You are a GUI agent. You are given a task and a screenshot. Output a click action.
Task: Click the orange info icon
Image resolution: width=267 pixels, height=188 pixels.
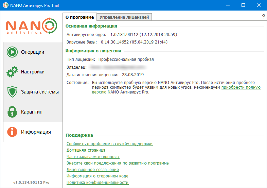pos(12,132)
